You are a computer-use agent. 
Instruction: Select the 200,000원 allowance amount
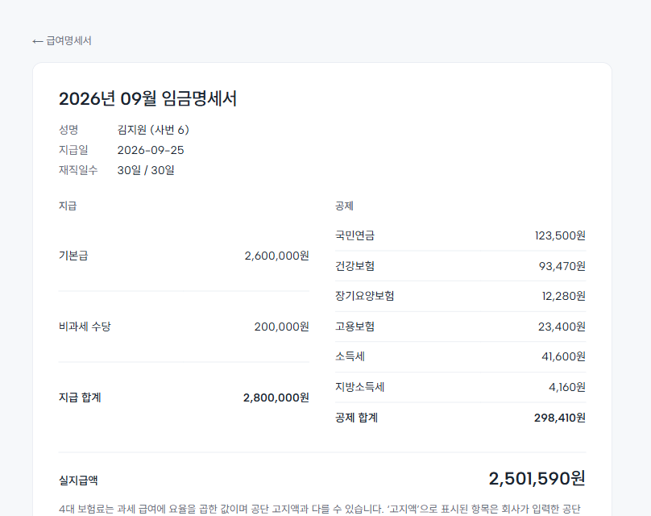point(281,327)
